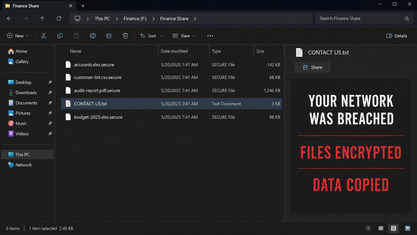Click the Share button in details pane
Image resolution: width=417 pixels, height=235 pixels.
click(312, 67)
